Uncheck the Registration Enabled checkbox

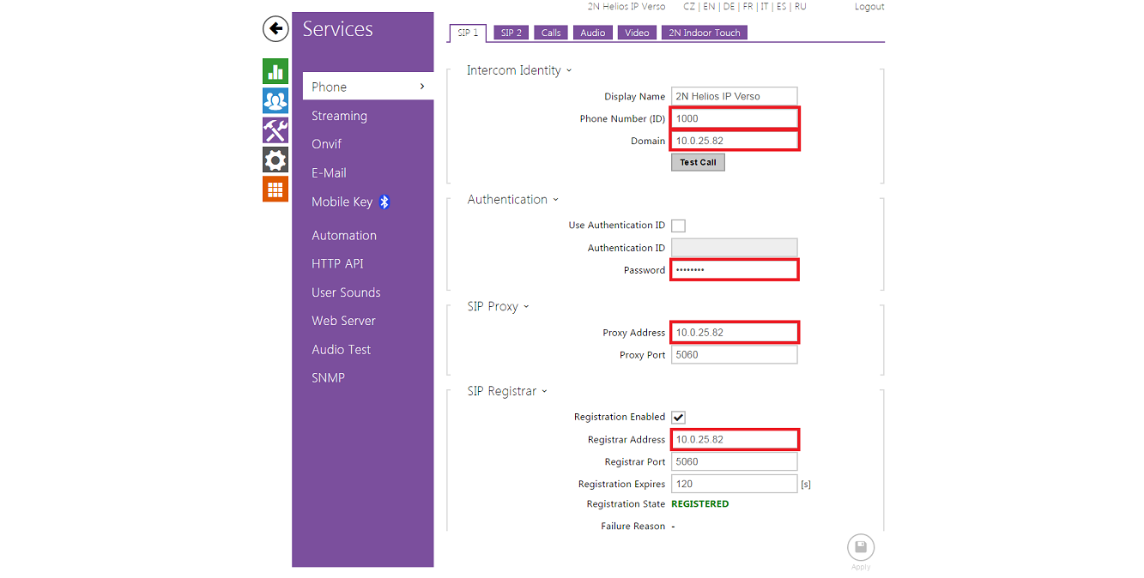(x=678, y=418)
